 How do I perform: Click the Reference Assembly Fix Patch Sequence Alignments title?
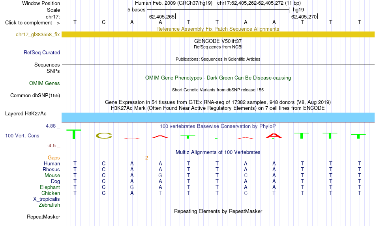pos(218,29)
